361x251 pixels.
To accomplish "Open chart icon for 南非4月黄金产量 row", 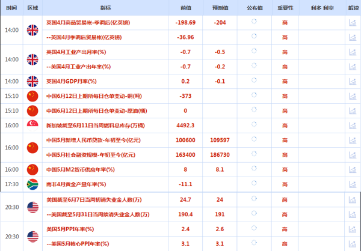I will pyautogui.click(x=353, y=184).
